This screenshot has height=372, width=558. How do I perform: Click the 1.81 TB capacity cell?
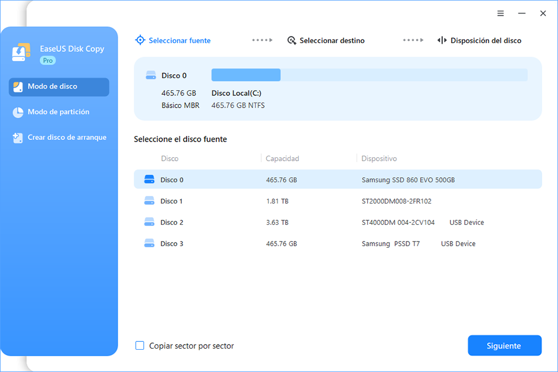coord(277,201)
